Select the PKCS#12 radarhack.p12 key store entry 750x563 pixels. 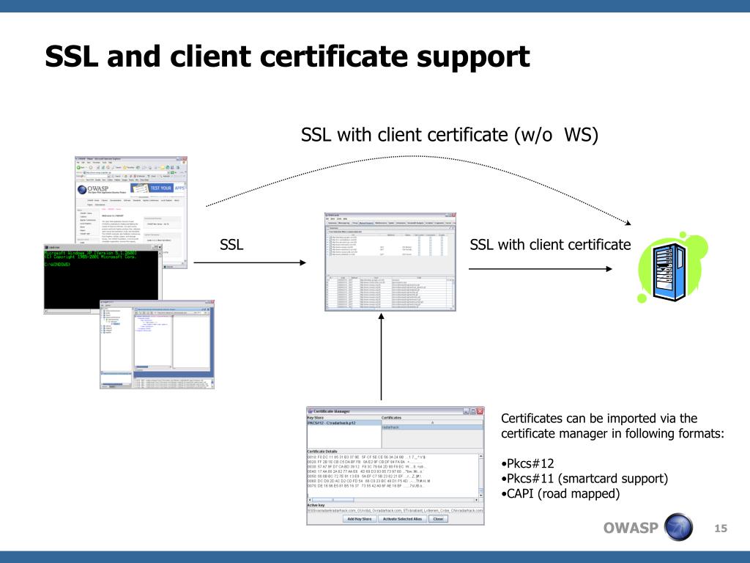pyautogui.click(x=344, y=423)
